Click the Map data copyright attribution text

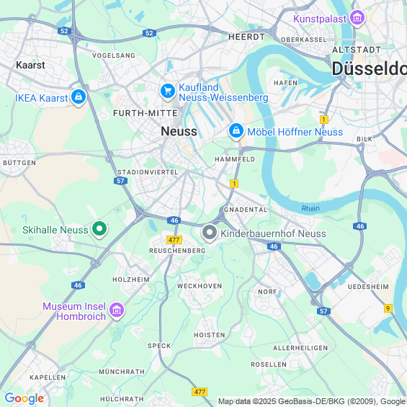tap(312, 401)
